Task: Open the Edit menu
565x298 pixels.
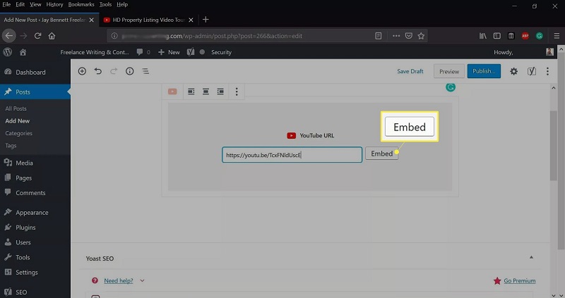Action: [20, 4]
